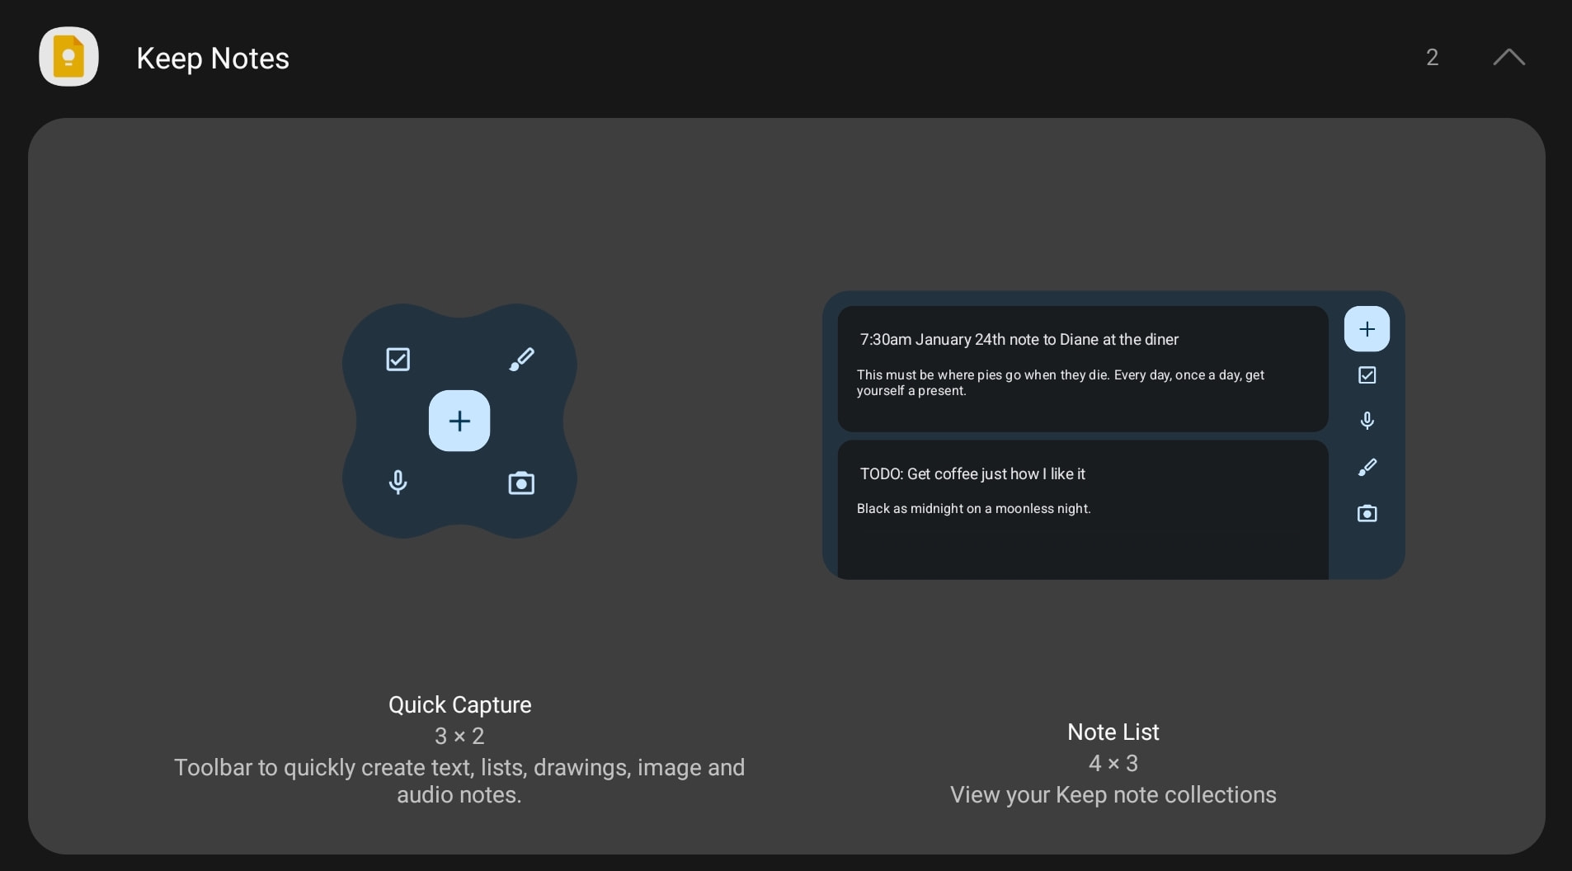
Task: Click the Quick Capture toolbar description text
Action: click(459, 781)
